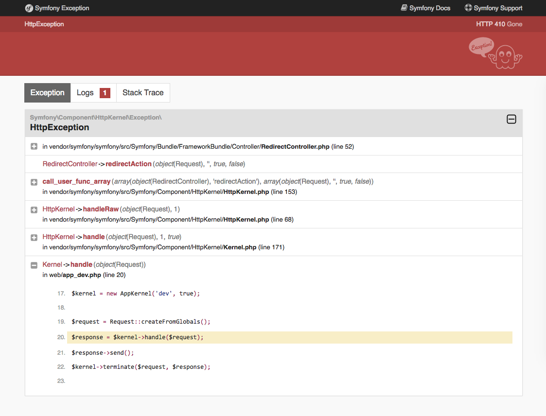Expand the call_user_func_array trace entry
The height and width of the screenshot is (416, 546).
click(34, 182)
